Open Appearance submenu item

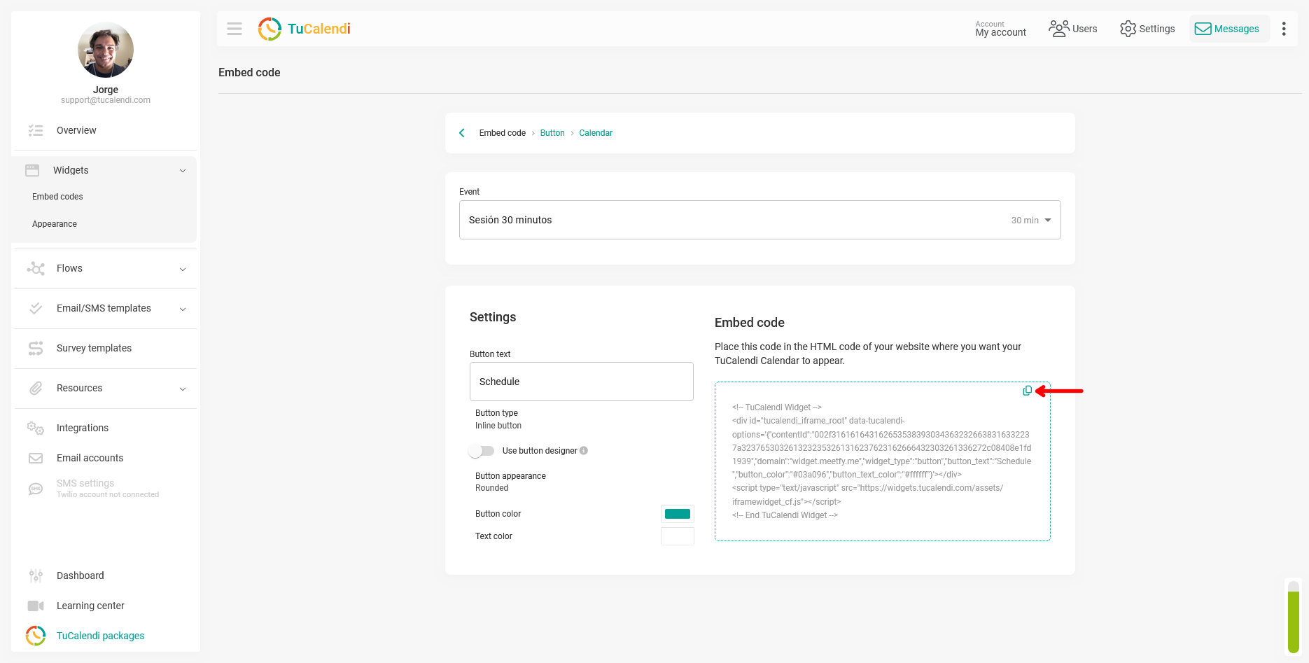pos(55,224)
